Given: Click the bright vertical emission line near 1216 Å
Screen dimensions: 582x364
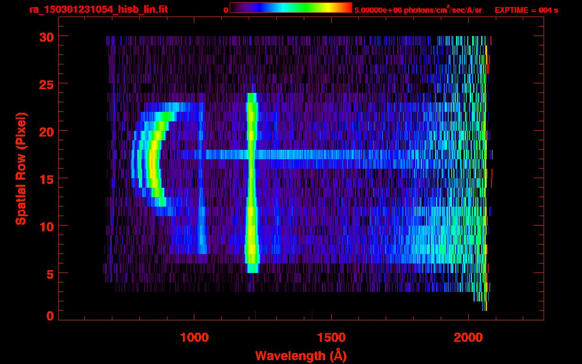Looking at the screenshot, I should click(x=252, y=183).
